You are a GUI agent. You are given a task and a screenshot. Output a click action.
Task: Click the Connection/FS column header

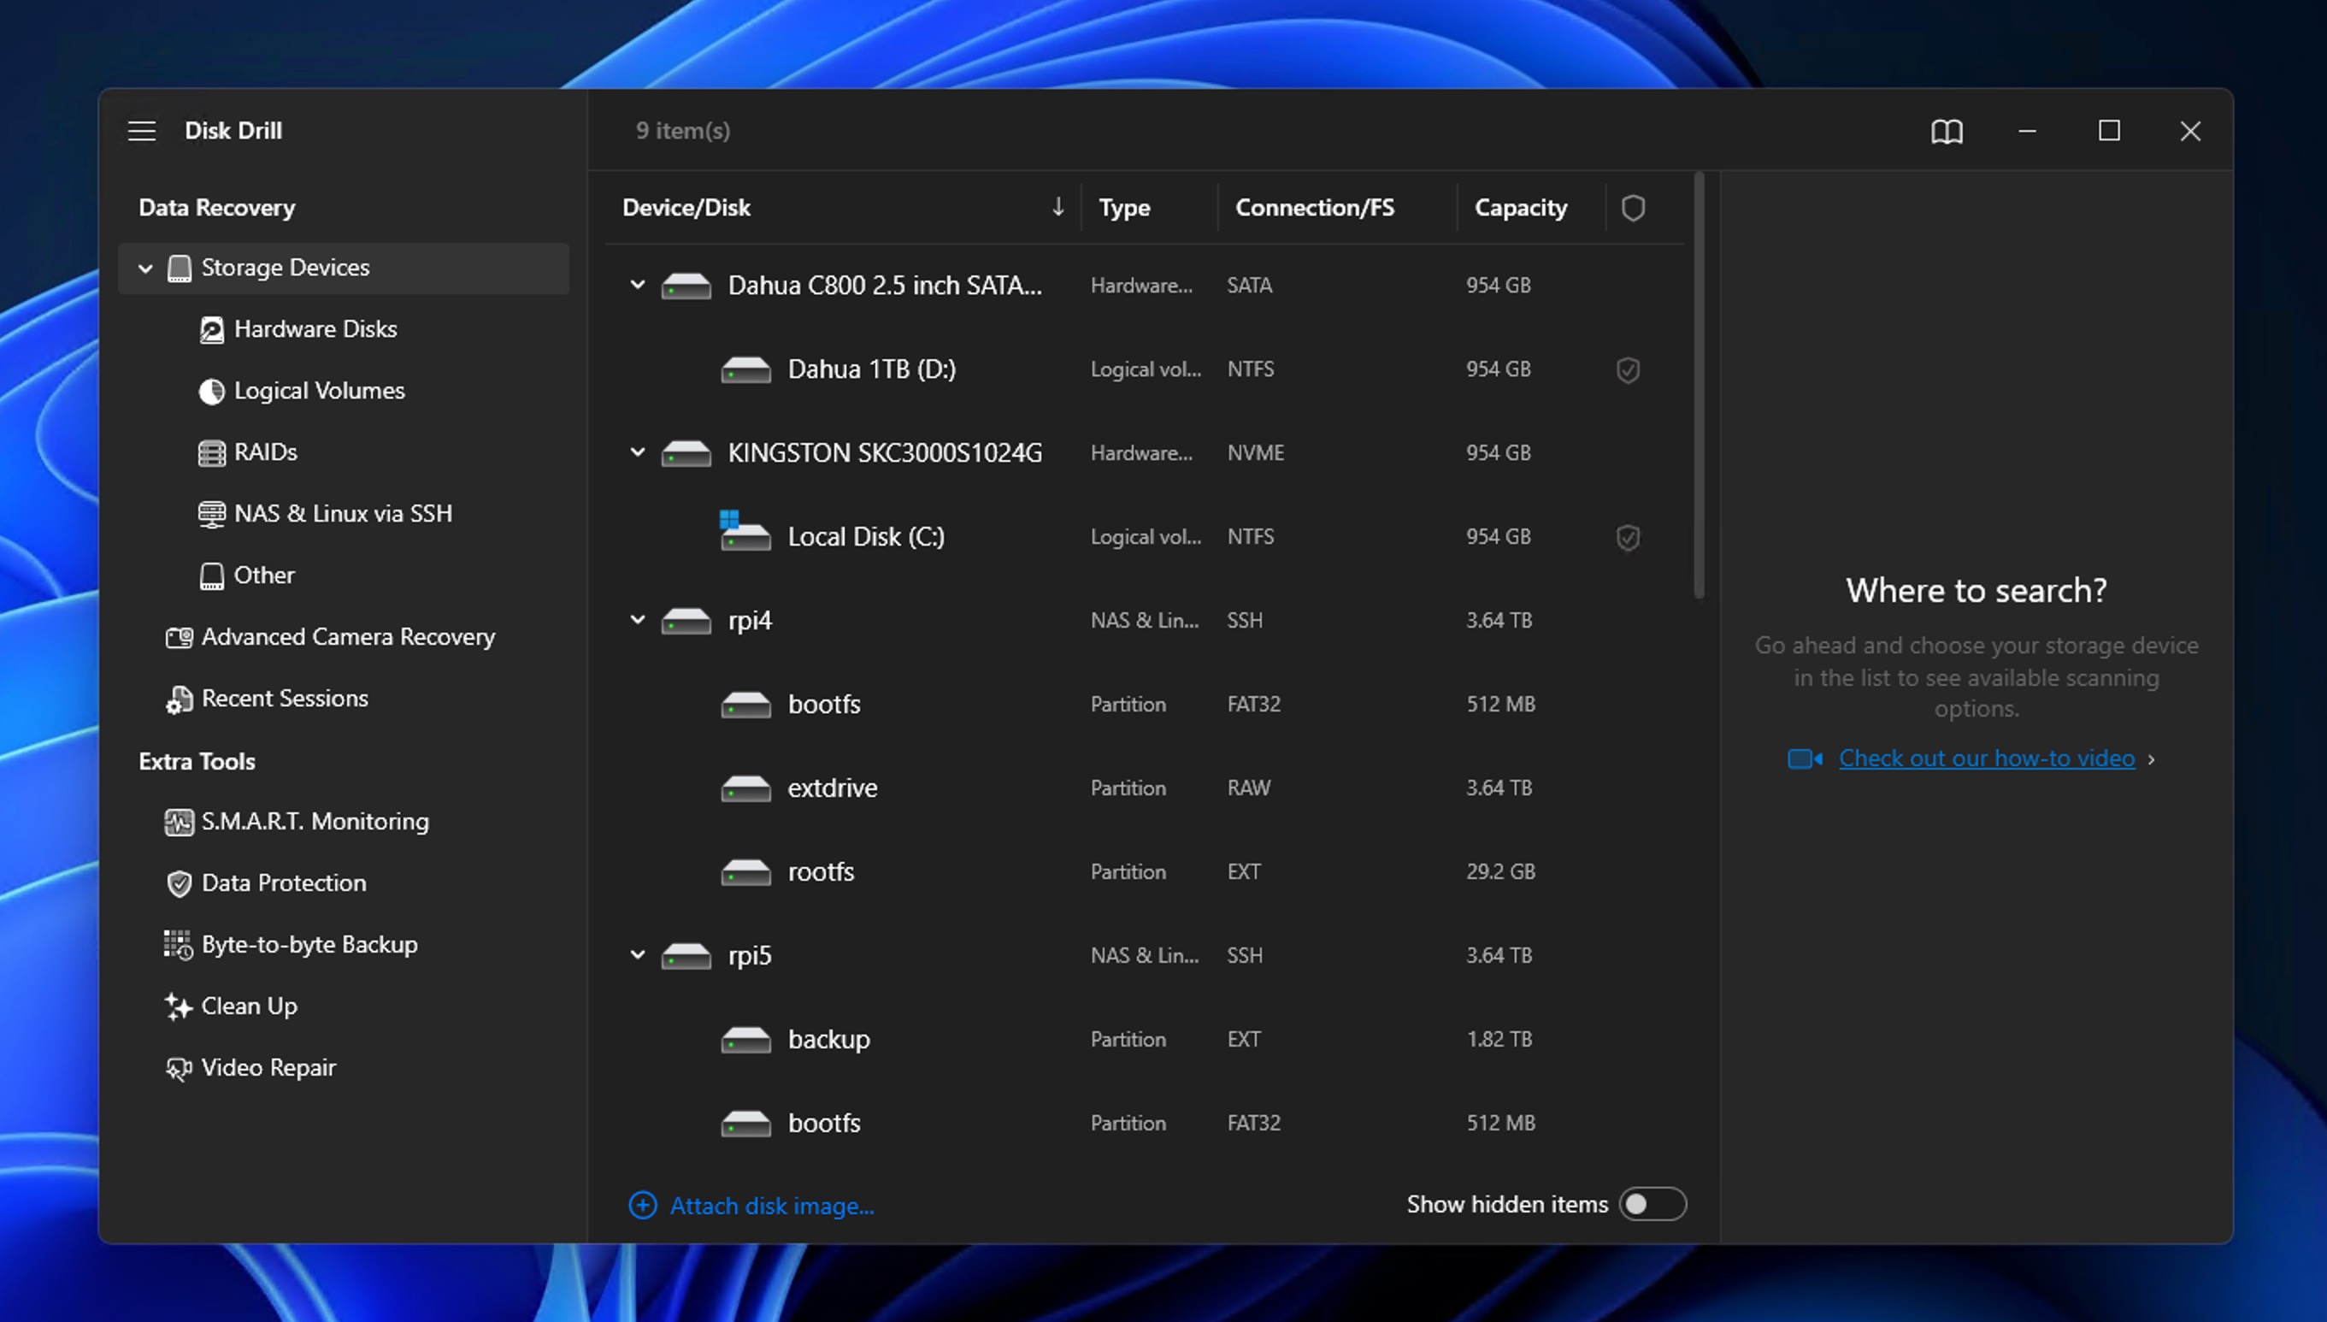1314,208
